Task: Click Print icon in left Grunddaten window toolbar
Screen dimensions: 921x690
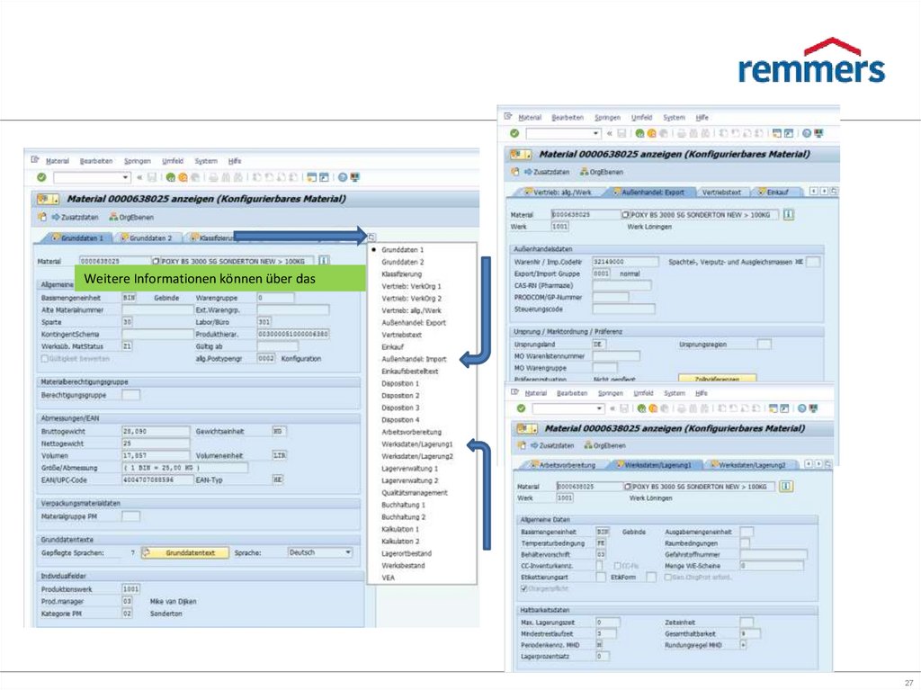Action: (214, 177)
